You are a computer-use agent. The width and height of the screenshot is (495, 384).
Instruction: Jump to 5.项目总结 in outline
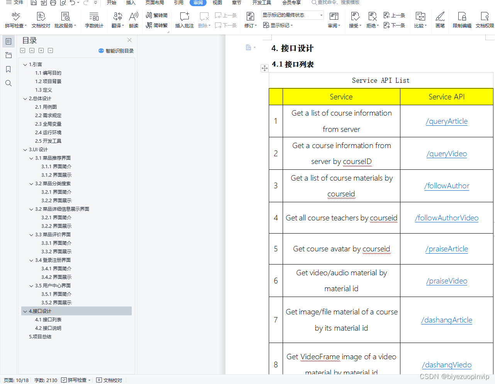40,337
